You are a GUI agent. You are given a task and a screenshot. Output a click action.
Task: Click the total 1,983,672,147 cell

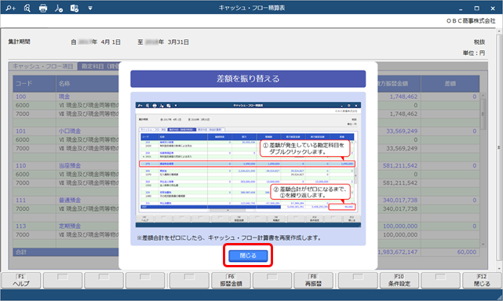pos(398,252)
